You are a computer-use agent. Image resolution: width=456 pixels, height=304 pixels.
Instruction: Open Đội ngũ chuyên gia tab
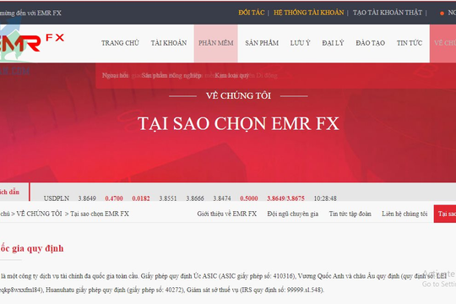pyautogui.click(x=292, y=214)
